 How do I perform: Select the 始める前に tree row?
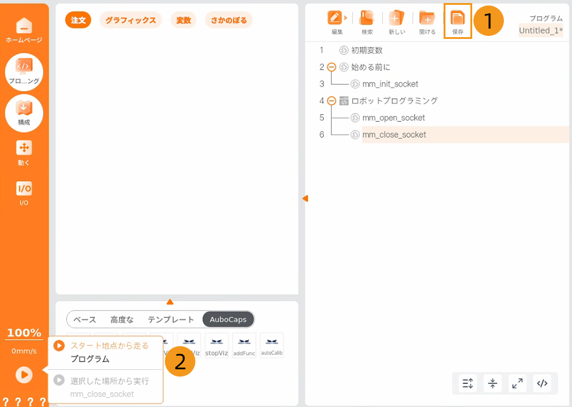pyautogui.click(x=370, y=67)
